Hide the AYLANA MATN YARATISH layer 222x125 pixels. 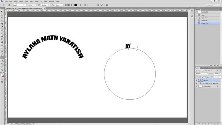click(x=196, y=83)
